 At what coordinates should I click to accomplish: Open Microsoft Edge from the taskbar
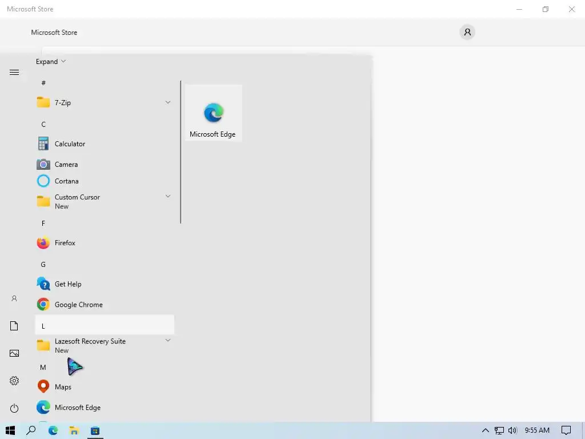[x=53, y=430]
